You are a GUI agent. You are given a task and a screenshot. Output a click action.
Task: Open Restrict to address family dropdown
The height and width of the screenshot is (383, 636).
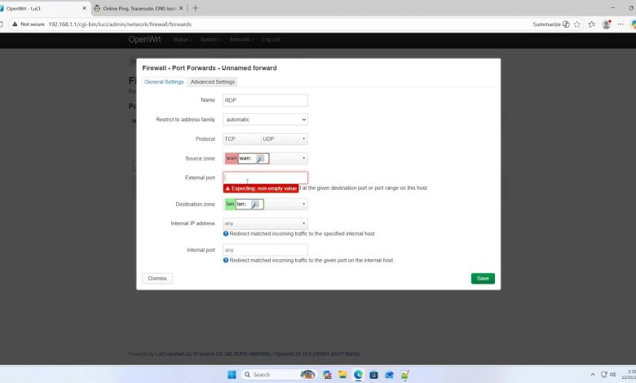265,120
